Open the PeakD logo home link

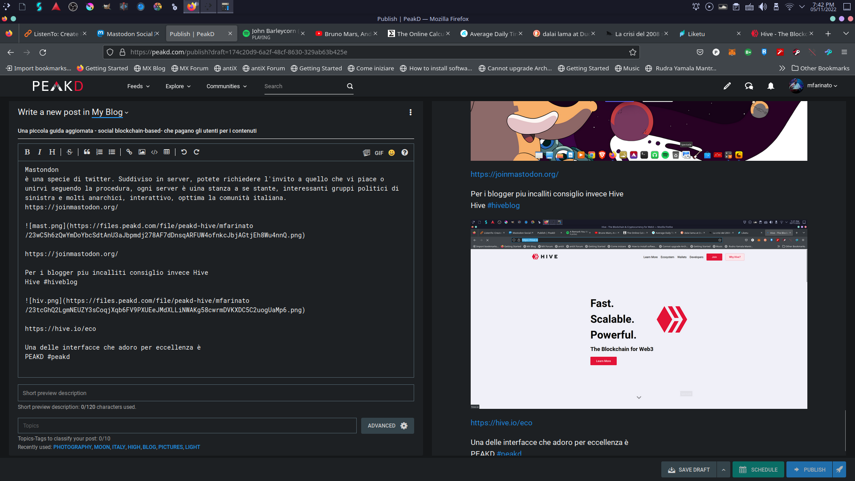pyautogui.click(x=58, y=86)
